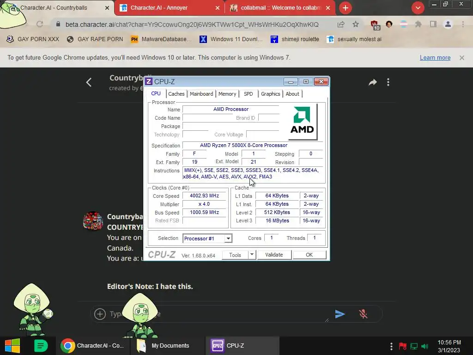
Task: Open the green notes app on taskbar
Action: pyautogui.click(x=41, y=346)
